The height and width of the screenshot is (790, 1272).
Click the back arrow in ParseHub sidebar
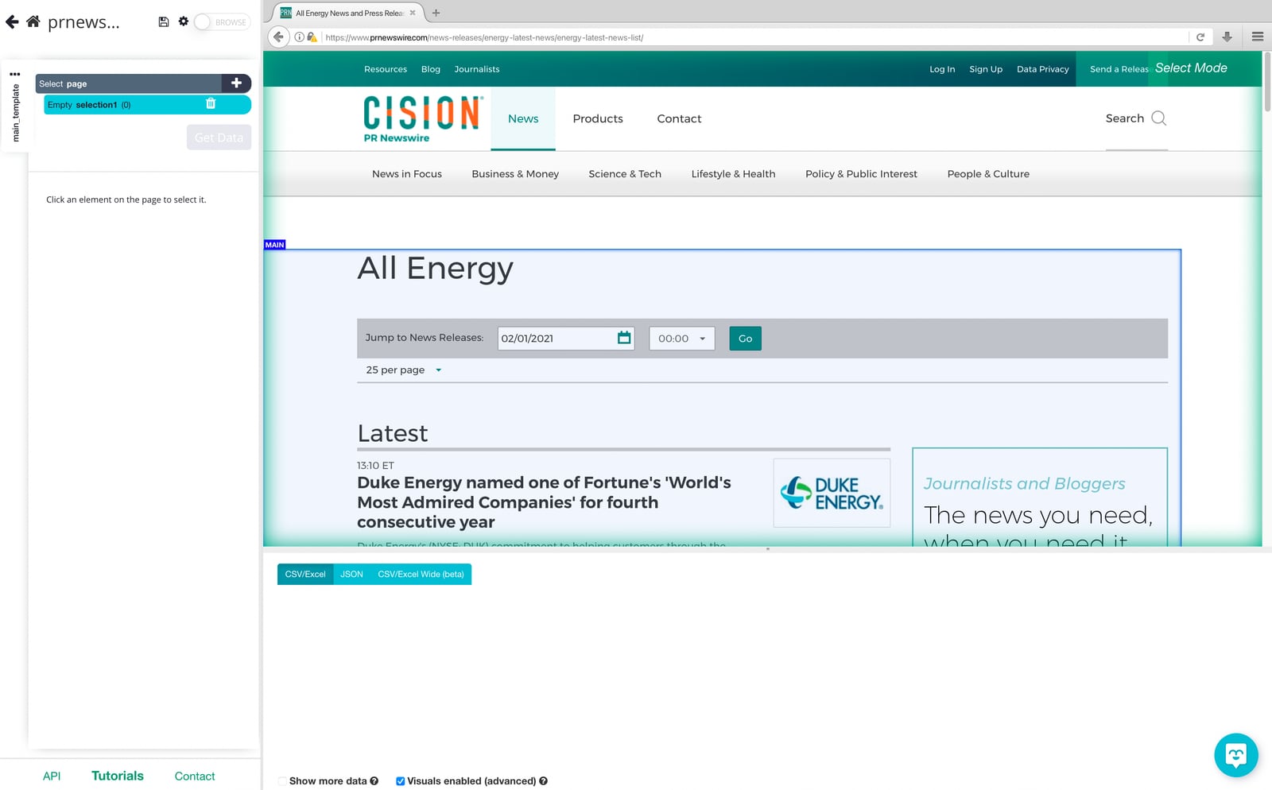12,21
